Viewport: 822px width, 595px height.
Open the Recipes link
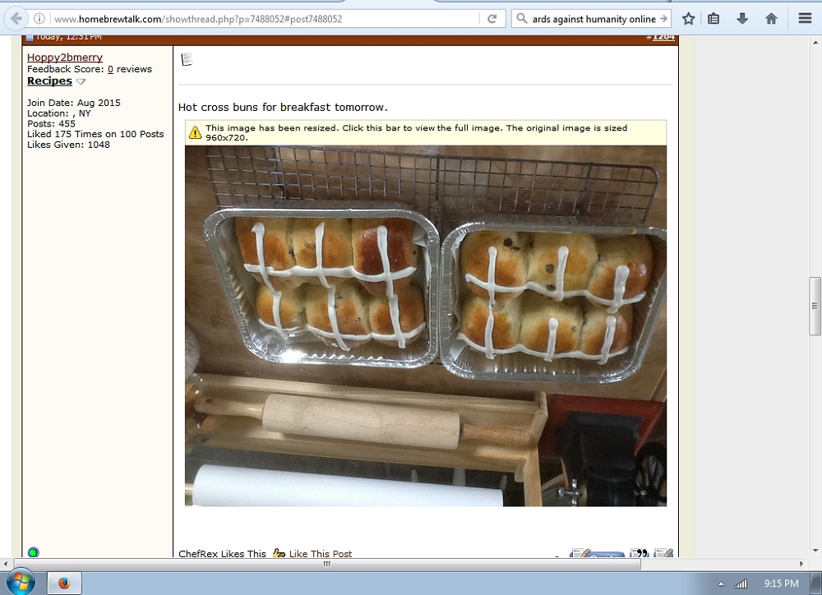point(49,81)
